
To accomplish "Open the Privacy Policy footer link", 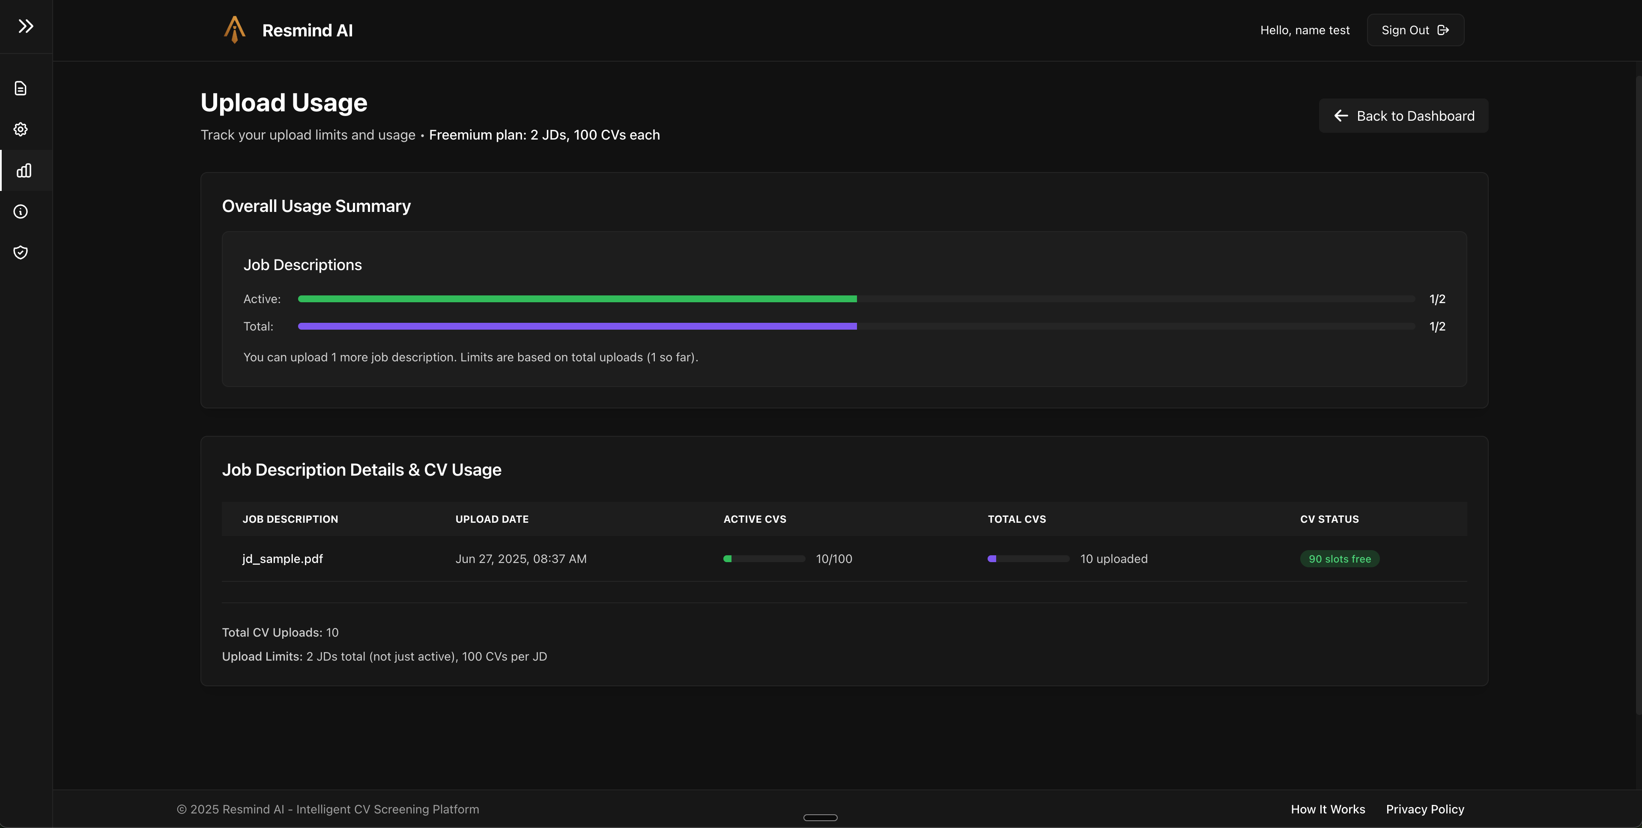I will point(1424,809).
